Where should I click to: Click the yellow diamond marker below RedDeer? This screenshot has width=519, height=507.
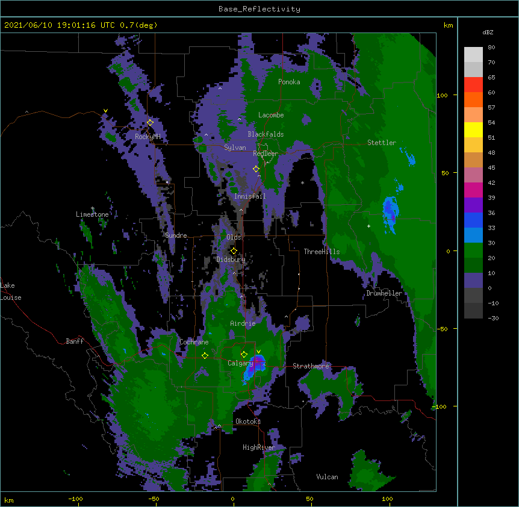coord(256,169)
